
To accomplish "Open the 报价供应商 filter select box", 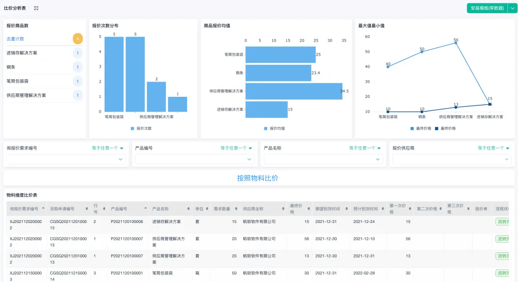I will pos(452,159).
